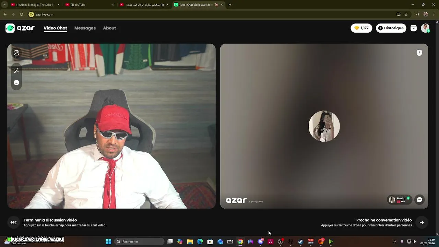Open the volume muted tray icon
The height and width of the screenshot is (247, 439).
[x=415, y=242]
